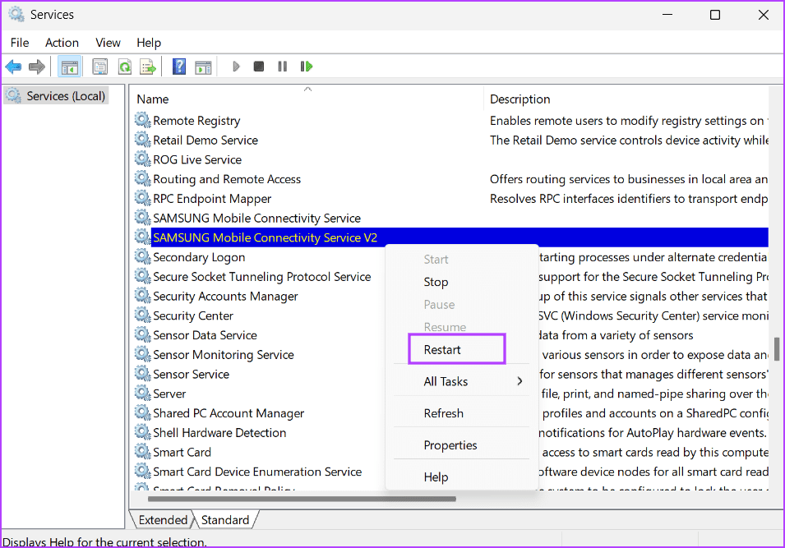This screenshot has width=785, height=548.
Task: Click gear icon beside Sensor Service
Action: pos(143,374)
